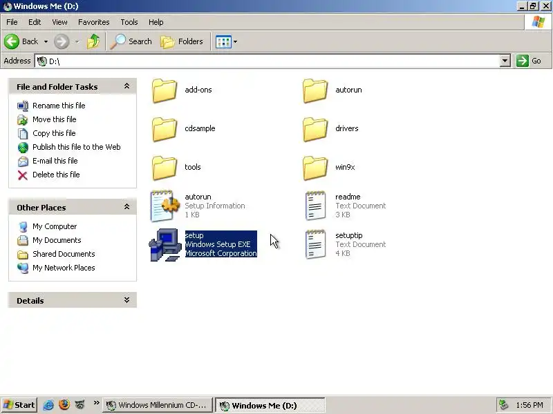Click Copy this file link
553x414 pixels.
pos(54,133)
